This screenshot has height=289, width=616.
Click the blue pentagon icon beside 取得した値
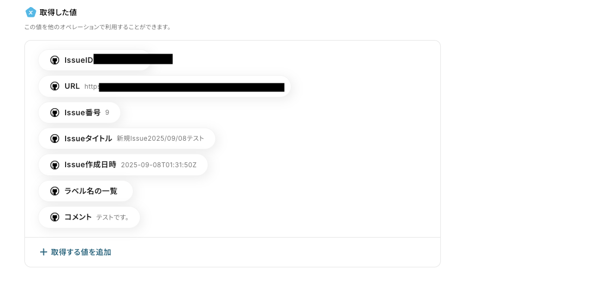[x=31, y=12]
